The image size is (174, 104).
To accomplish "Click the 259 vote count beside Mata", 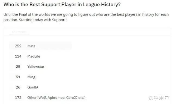I will click(x=18, y=46).
